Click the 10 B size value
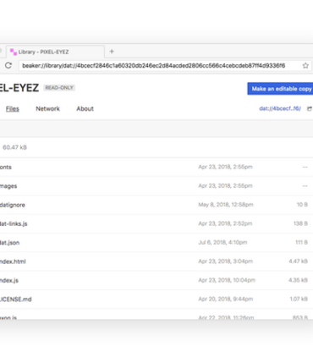Image resolution: width=313 pixels, height=352 pixels. [x=302, y=205]
